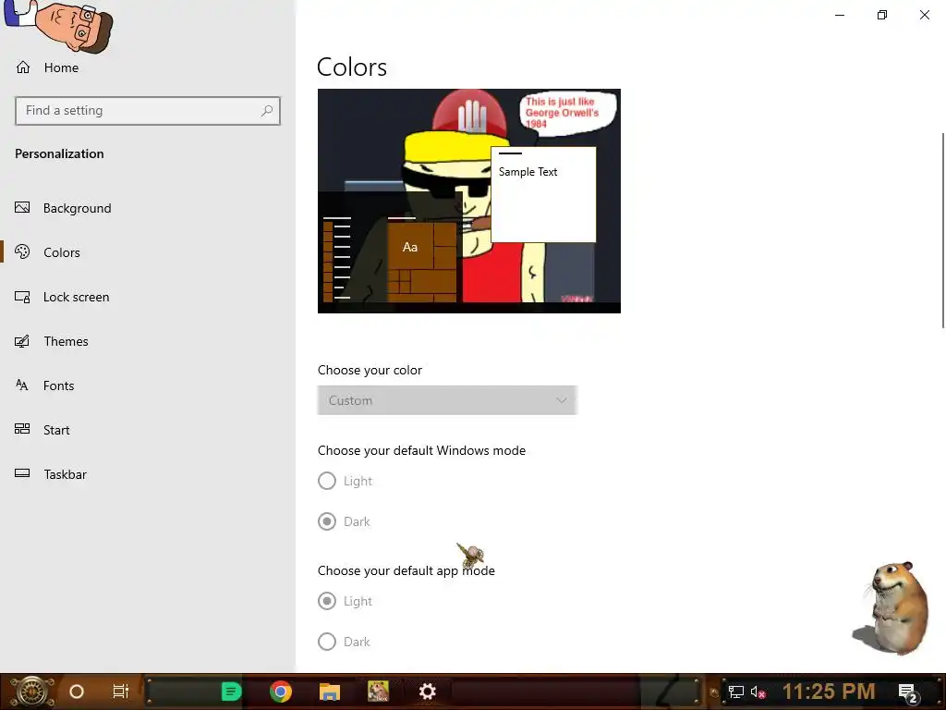Open Action Center notifications icon
This screenshot has height=710, width=946.
[x=908, y=692]
